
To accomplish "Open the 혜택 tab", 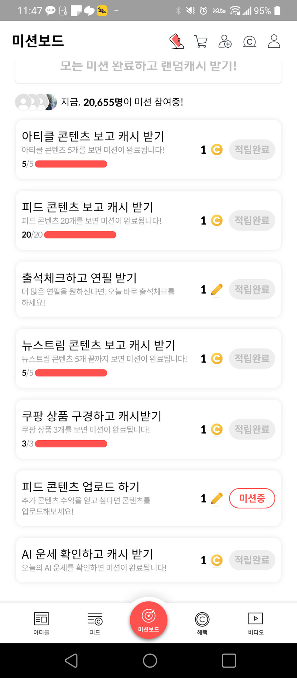I will tap(202, 623).
